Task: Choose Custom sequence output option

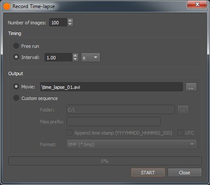Action: click(16, 98)
